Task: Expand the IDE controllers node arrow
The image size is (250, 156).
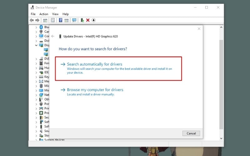Action: click(36, 72)
